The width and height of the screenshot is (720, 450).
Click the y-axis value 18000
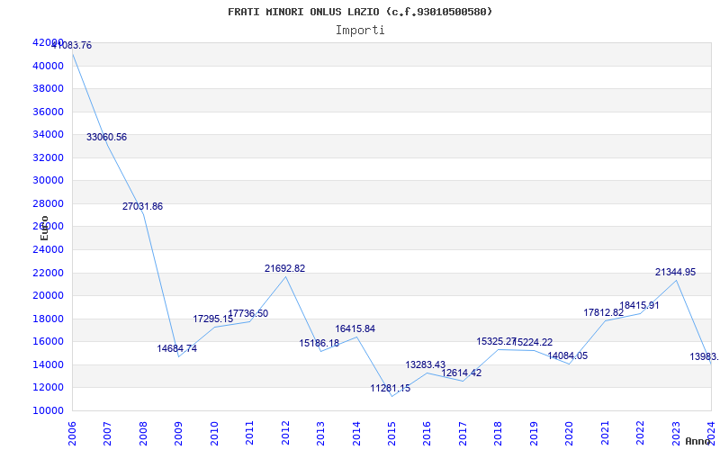coord(48,319)
